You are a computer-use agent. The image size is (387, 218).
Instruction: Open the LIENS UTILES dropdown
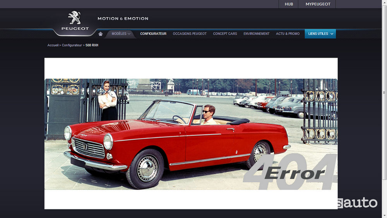pos(320,34)
